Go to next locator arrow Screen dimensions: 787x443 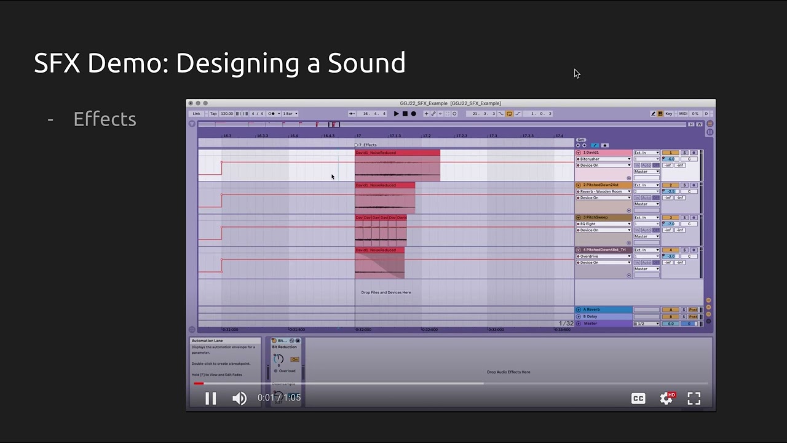(584, 145)
